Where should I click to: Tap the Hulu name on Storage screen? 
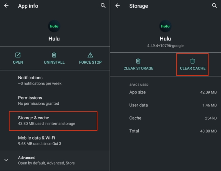click(x=165, y=39)
